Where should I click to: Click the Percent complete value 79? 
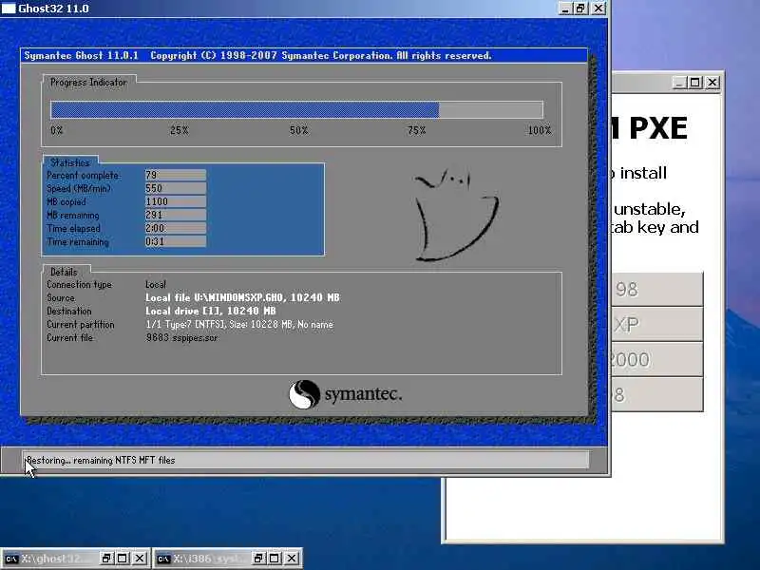tap(176, 175)
